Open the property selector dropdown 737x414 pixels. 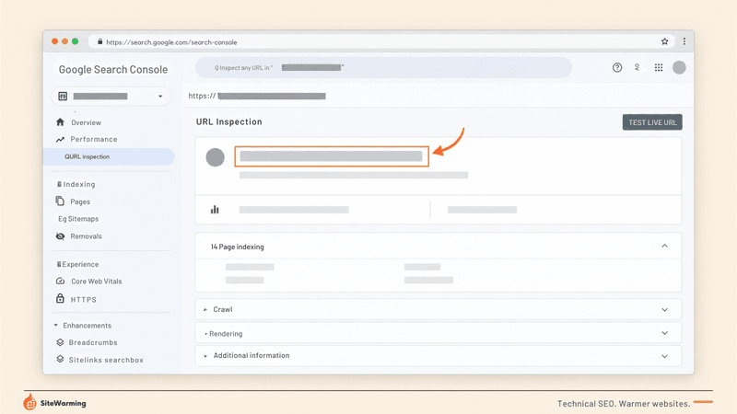pos(111,97)
